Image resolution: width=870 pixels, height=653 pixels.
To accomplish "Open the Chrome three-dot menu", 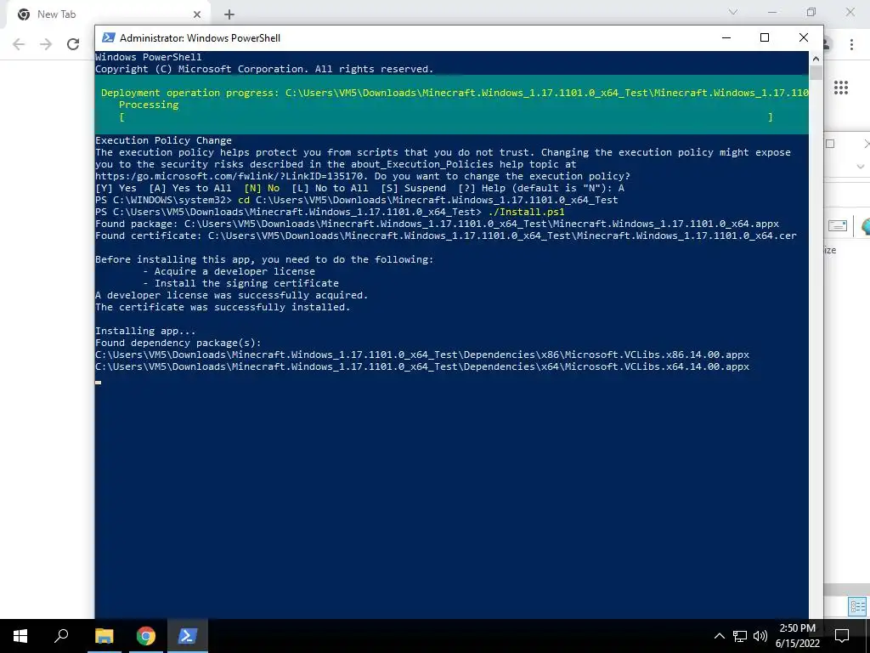I will click(x=851, y=44).
